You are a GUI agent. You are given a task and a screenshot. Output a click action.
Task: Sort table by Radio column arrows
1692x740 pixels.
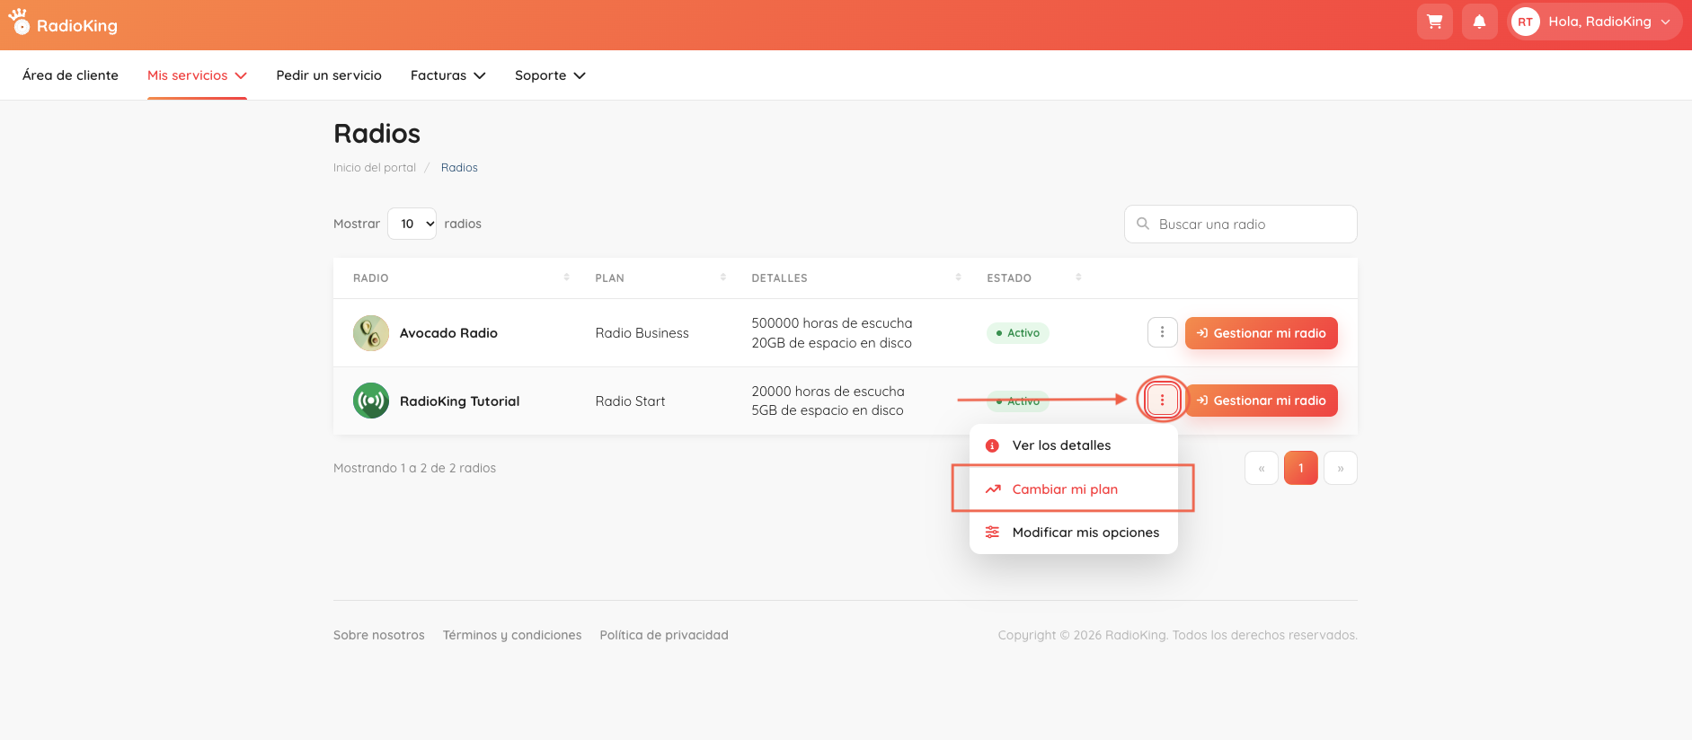(566, 277)
